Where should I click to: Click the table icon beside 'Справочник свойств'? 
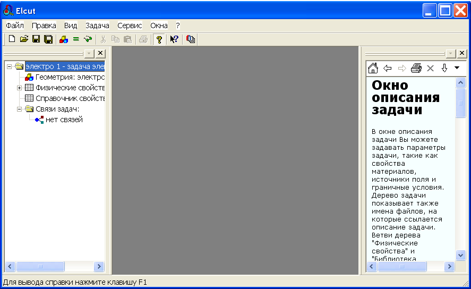29,98
